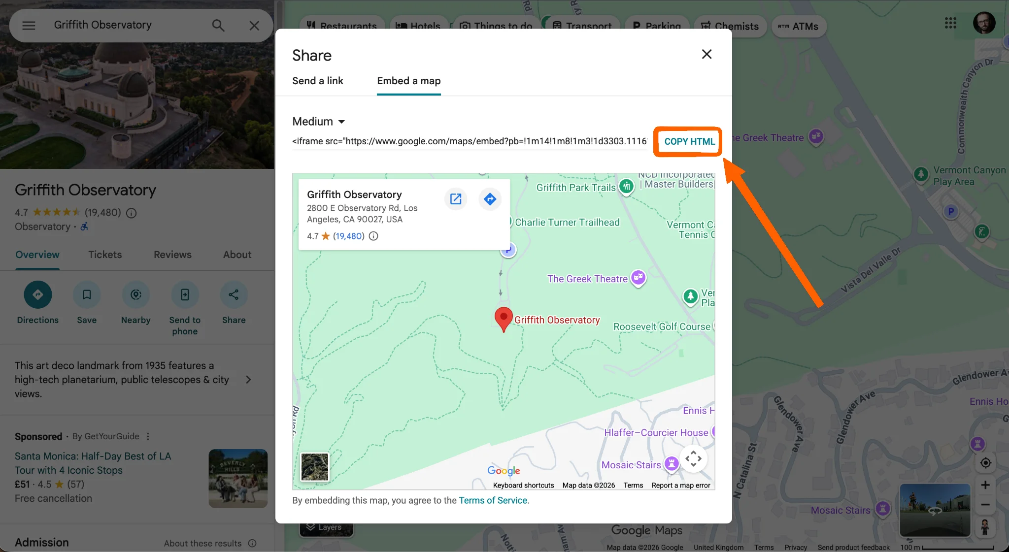Screen dimensions: 1009x552
Task: Click the red Griffith Observatory map pin
Action: pyautogui.click(x=504, y=319)
